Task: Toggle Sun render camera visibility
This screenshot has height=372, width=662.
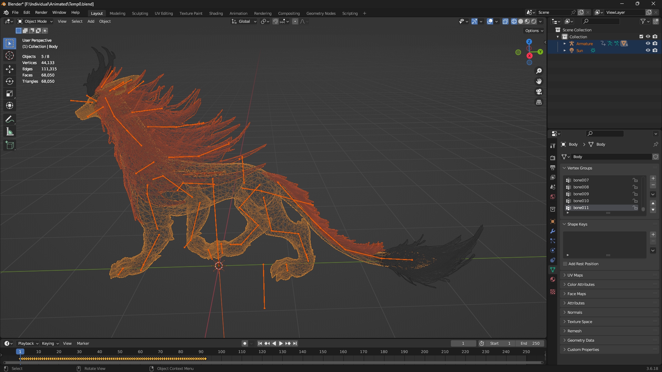Action: pos(655,51)
